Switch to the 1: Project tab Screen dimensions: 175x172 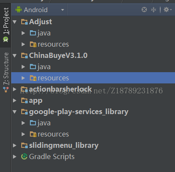pyautogui.click(x=6, y=25)
